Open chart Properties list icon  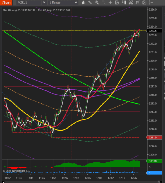point(151,2)
